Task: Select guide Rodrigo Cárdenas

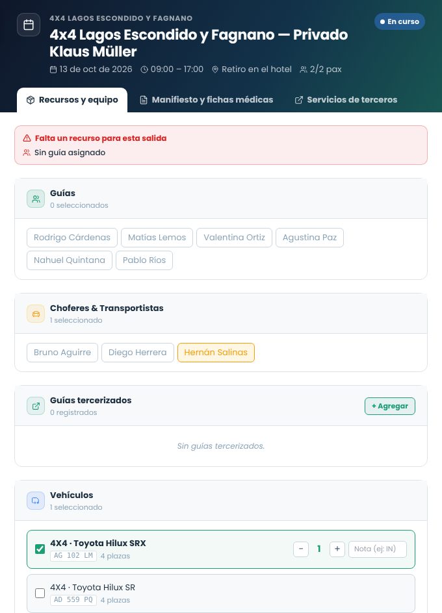Action: [72, 238]
